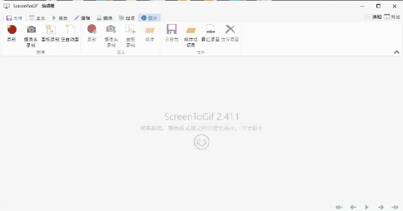Select the 统计 (Statistics) tab
Viewport: 403px width, 211px height.
coord(149,18)
